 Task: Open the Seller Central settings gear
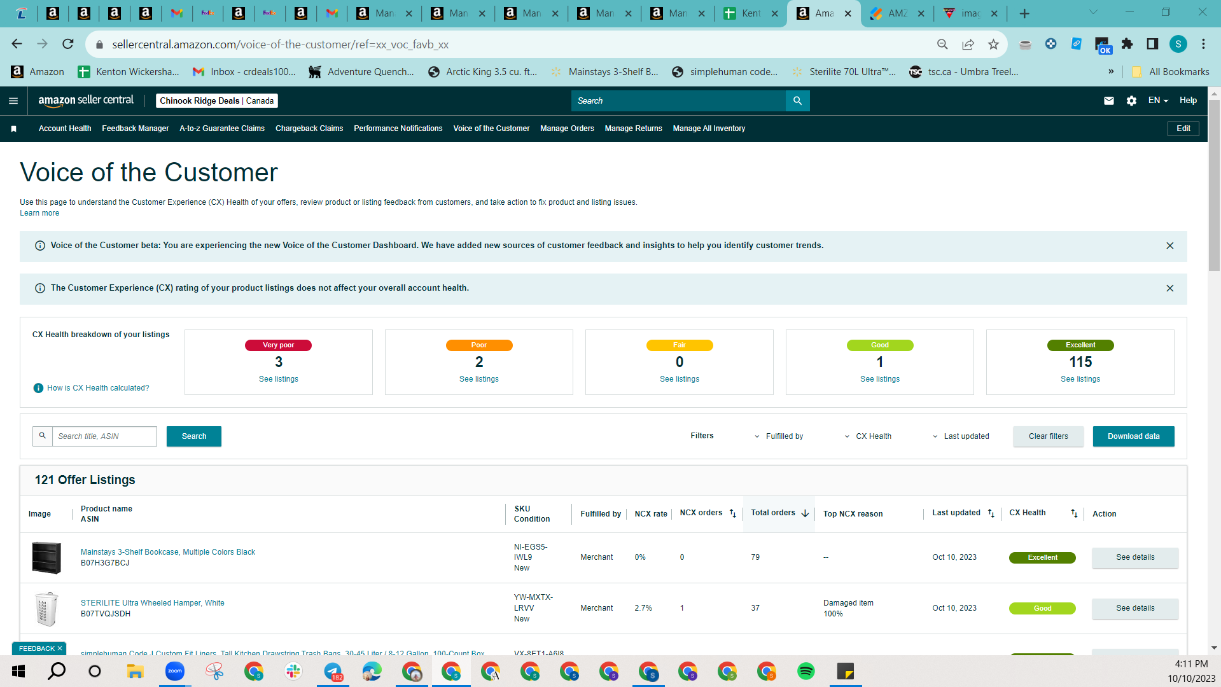click(1131, 101)
